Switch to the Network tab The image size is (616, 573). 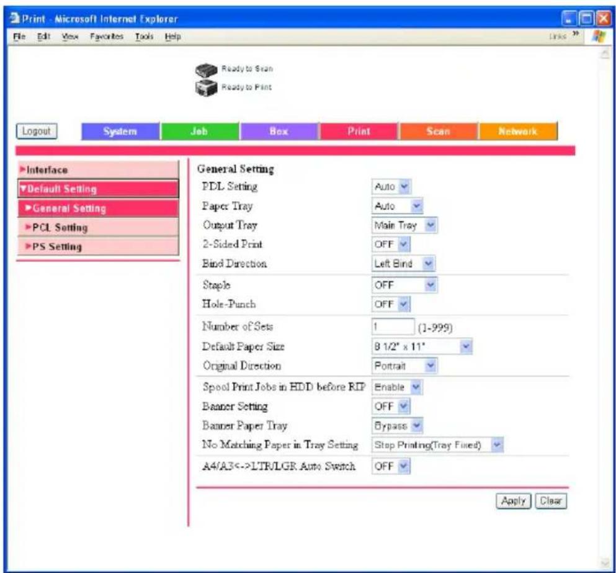pyautogui.click(x=518, y=132)
